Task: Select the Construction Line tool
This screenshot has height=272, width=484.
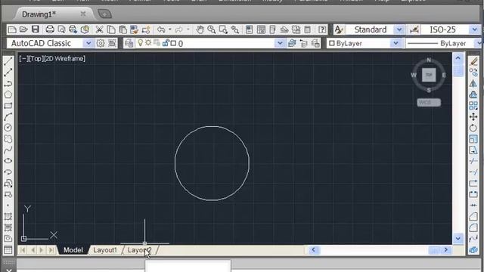Action: [x=8, y=73]
